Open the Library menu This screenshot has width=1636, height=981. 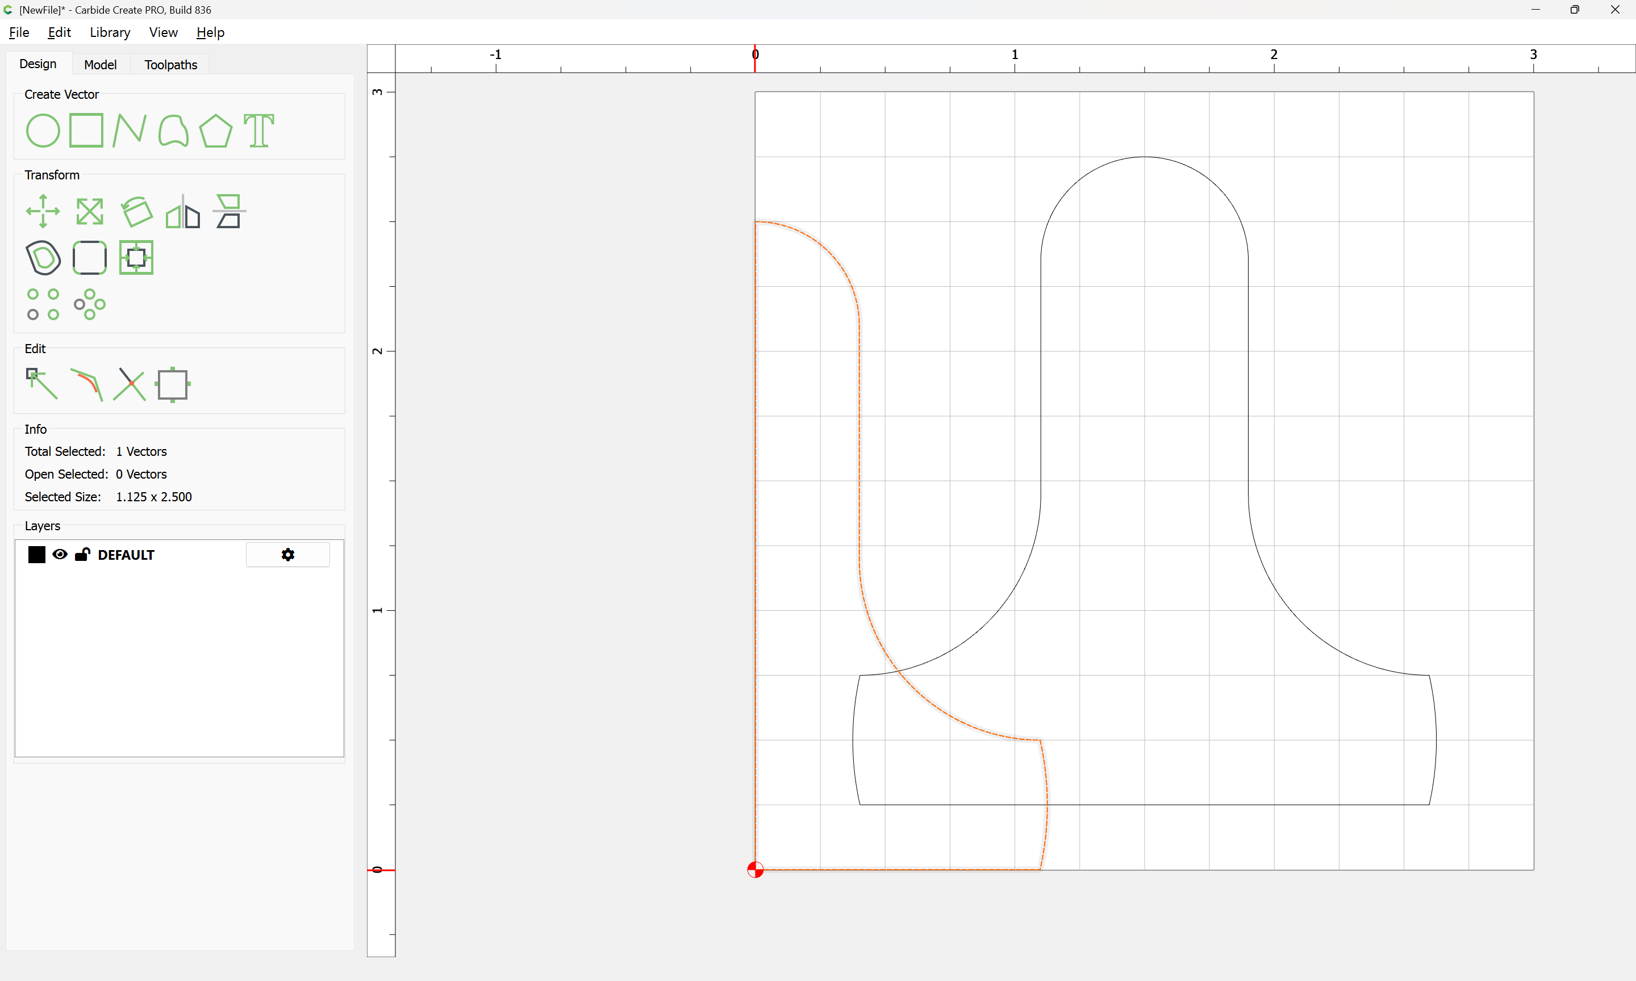(110, 32)
